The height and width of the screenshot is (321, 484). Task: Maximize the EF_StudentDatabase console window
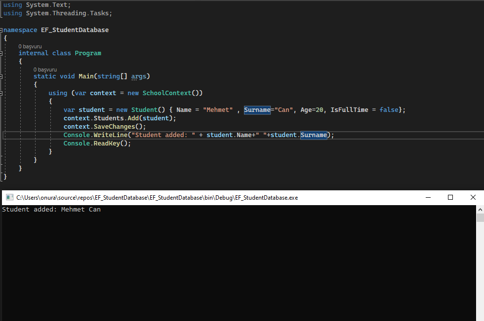coord(450,197)
